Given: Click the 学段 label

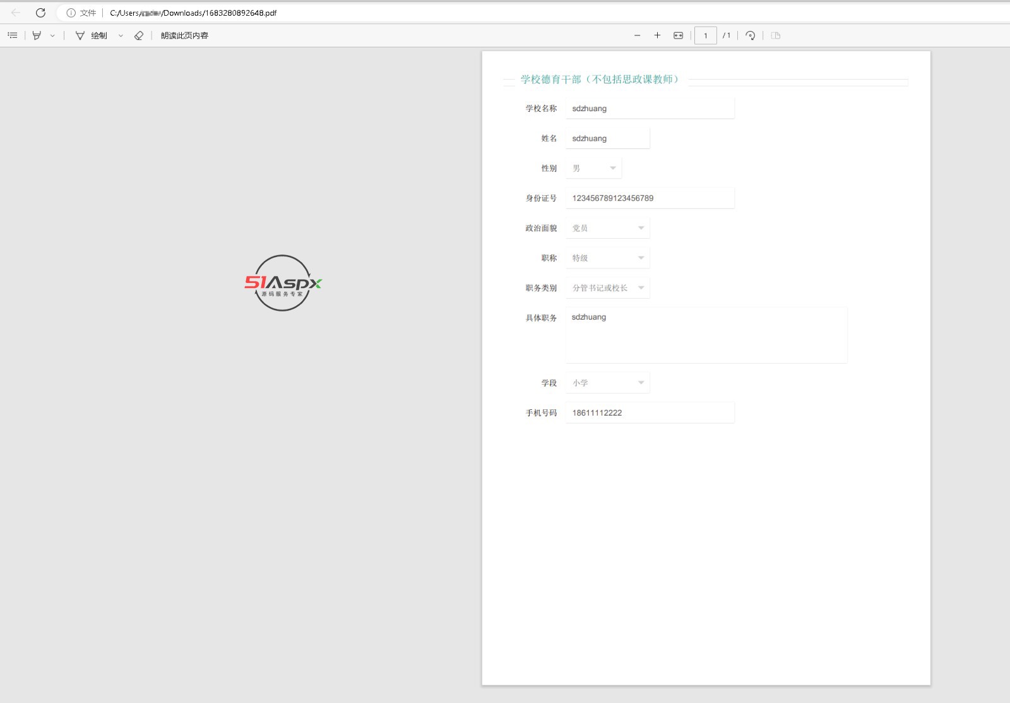Looking at the screenshot, I should (x=549, y=383).
